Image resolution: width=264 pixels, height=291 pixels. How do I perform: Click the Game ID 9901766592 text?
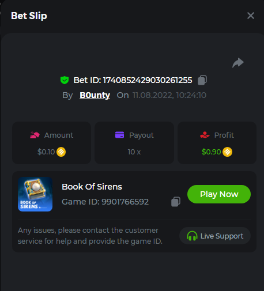105,202
